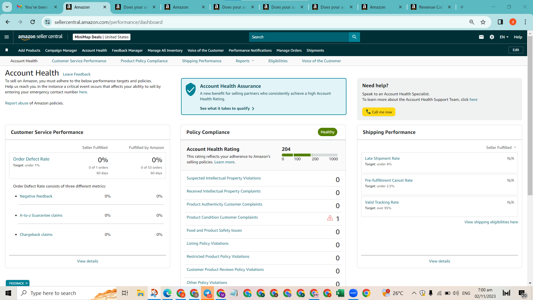Click the Edit navigation button

pyautogui.click(x=516, y=50)
